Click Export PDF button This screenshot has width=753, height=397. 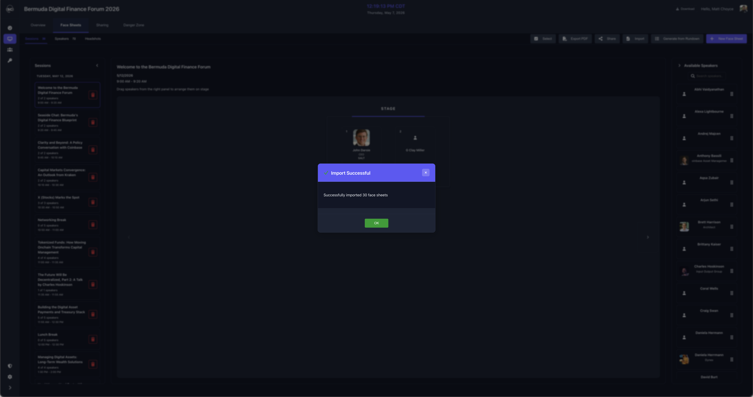[575, 39]
